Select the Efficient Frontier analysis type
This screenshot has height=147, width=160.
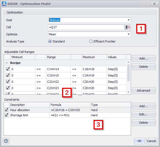91,41
